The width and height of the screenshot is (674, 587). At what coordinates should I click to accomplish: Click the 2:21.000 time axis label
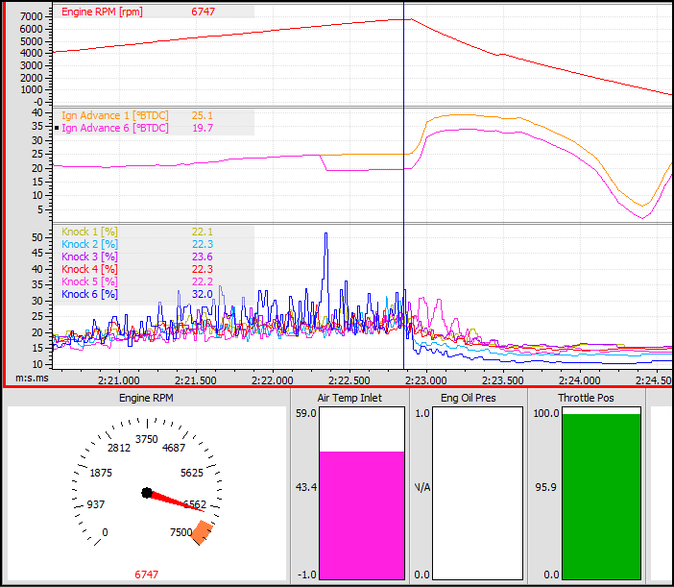pyautogui.click(x=119, y=380)
